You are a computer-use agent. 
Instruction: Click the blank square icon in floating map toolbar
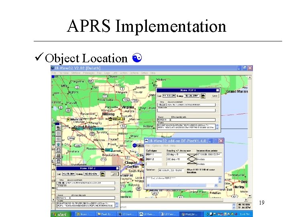[58, 150]
